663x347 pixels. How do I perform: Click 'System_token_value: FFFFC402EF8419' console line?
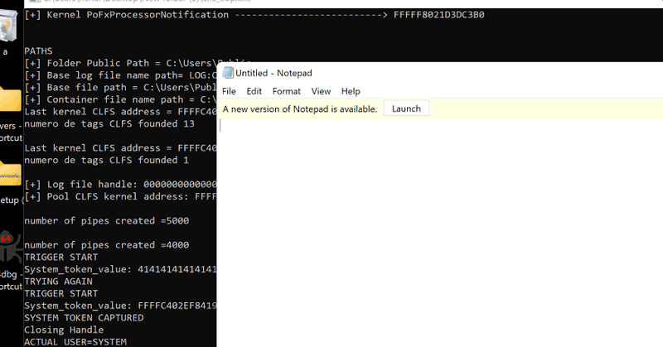[x=120, y=306]
